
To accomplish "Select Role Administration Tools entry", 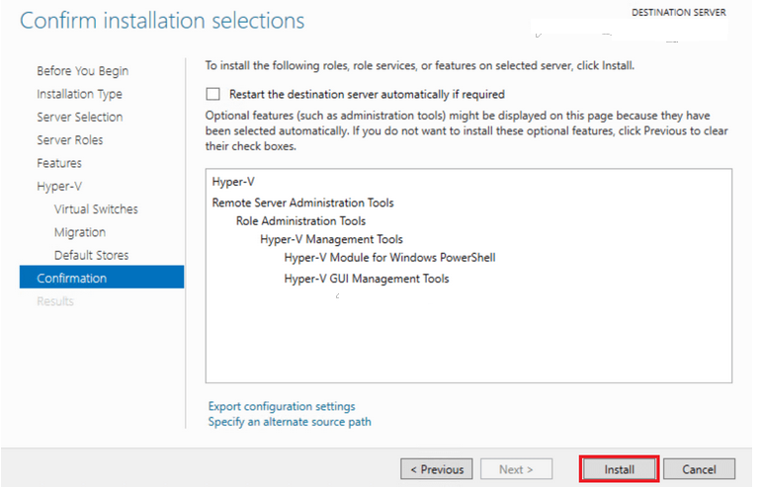I will [300, 221].
